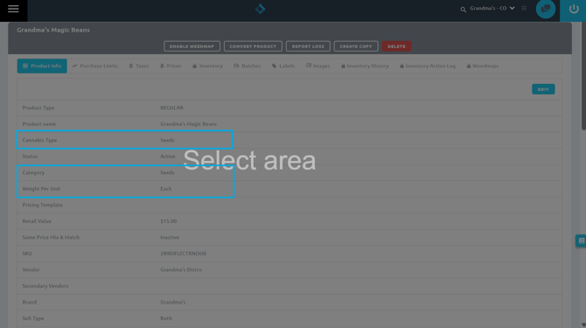Click the Cannabis Type label
This screenshot has width=586, height=328.
39,140
